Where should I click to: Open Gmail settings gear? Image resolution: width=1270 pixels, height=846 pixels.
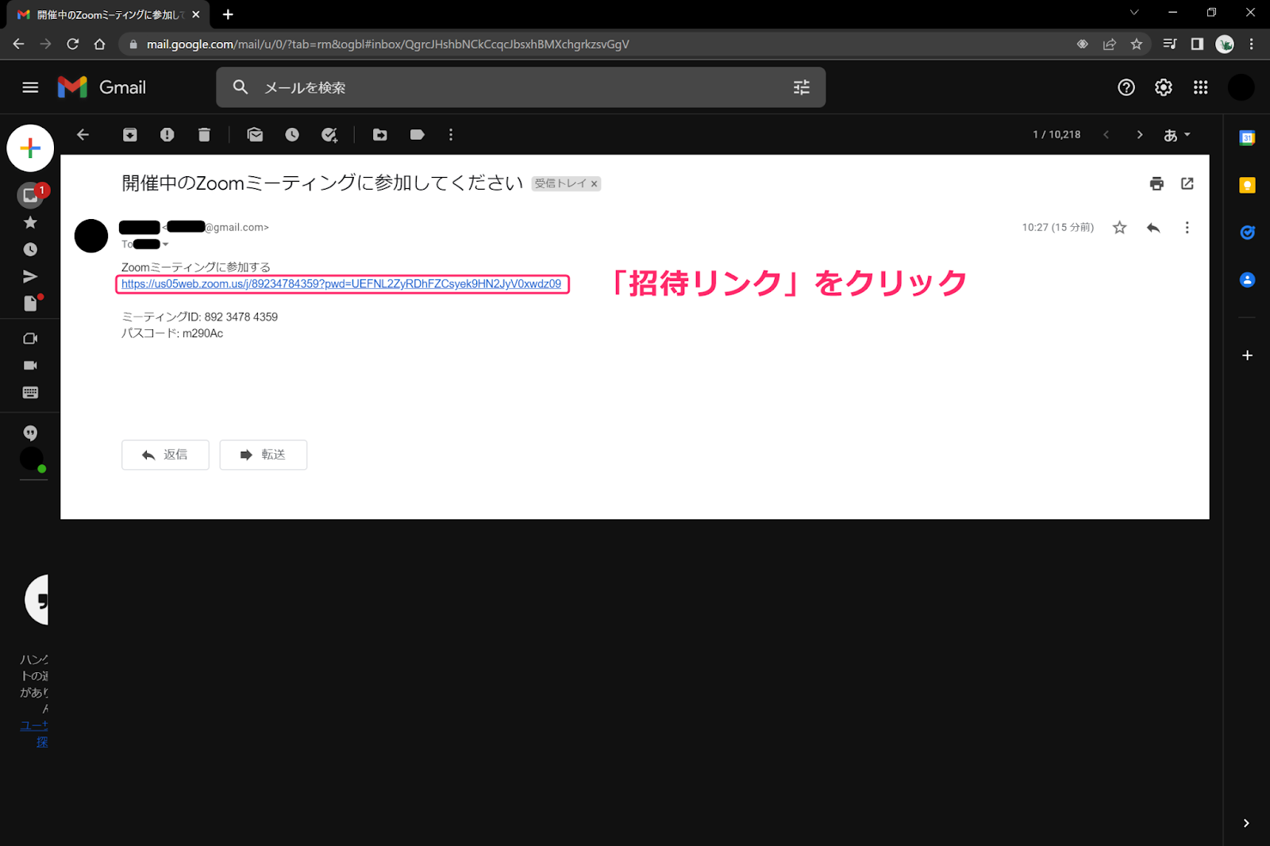click(1163, 87)
